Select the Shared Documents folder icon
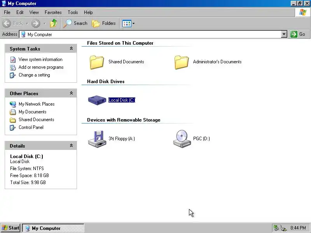The width and height of the screenshot is (311, 233). point(96,62)
